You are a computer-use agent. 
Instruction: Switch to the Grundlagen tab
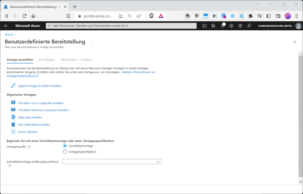tap(46, 60)
